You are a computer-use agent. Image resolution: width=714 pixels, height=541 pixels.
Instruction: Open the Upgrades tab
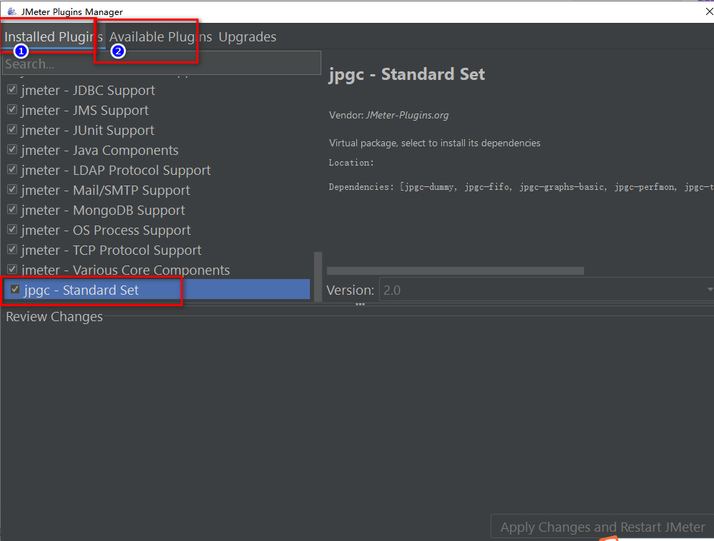(247, 37)
